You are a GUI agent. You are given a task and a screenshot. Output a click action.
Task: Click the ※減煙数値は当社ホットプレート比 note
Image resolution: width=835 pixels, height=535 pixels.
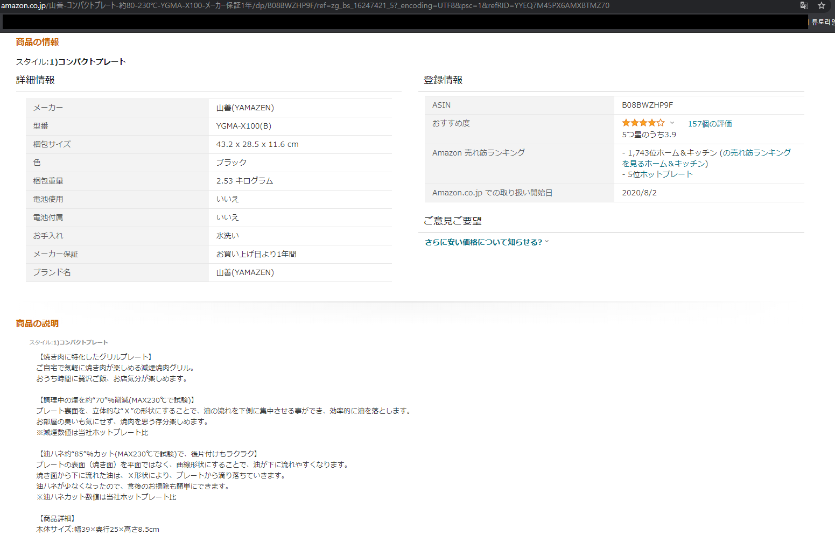(92, 432)
